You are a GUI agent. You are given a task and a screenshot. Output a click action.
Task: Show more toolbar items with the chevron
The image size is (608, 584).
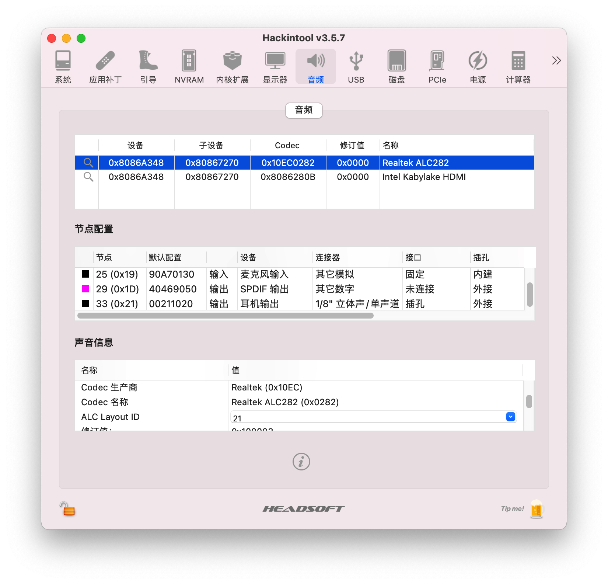(556, 60)
